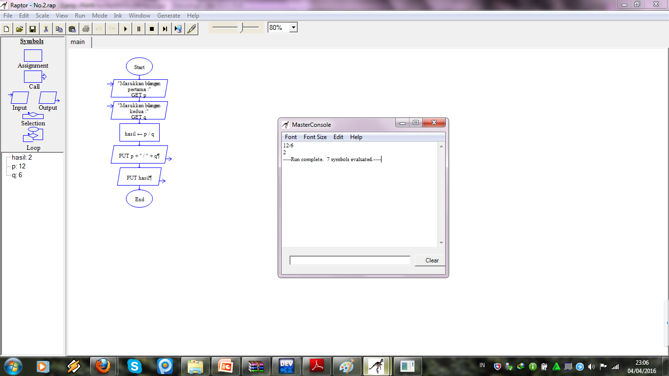Open the Mode menu

99,16
